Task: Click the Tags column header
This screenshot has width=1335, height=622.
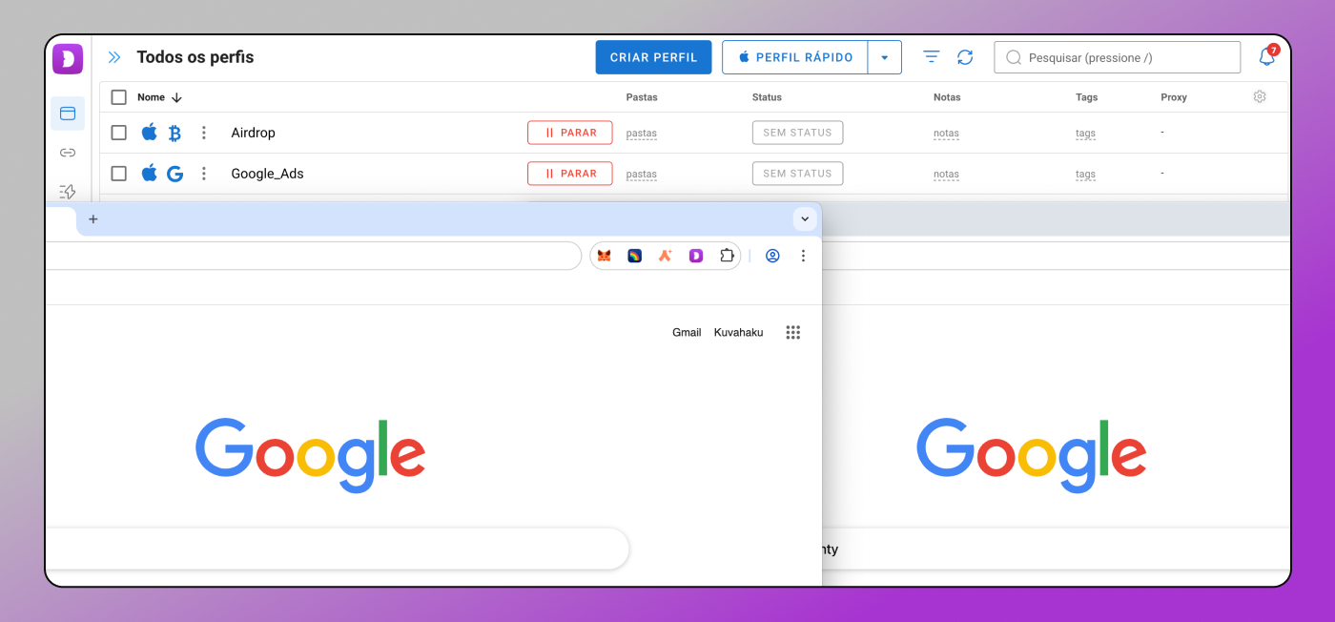Action: coord(1086,97)
